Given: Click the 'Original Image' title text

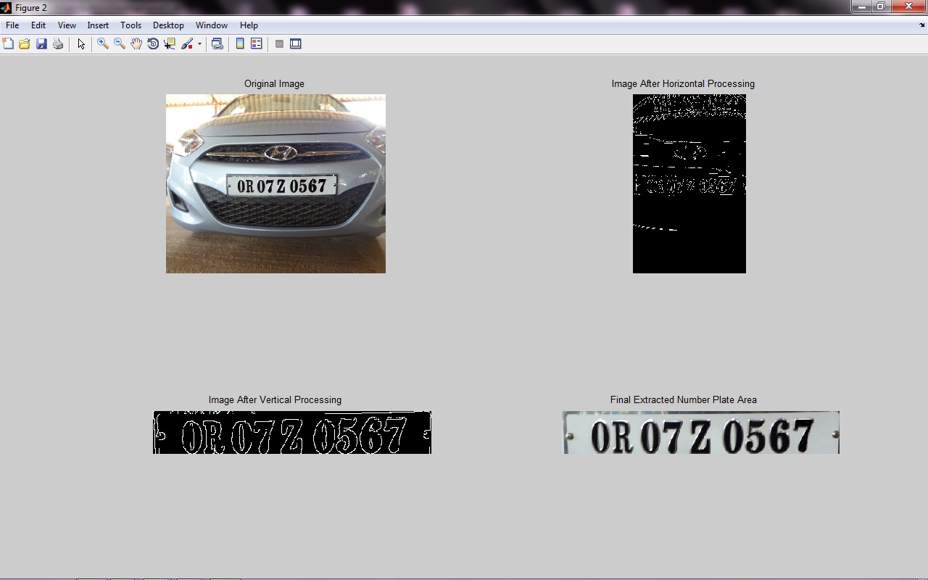Looking at the screenshot, I should [274, 84].
